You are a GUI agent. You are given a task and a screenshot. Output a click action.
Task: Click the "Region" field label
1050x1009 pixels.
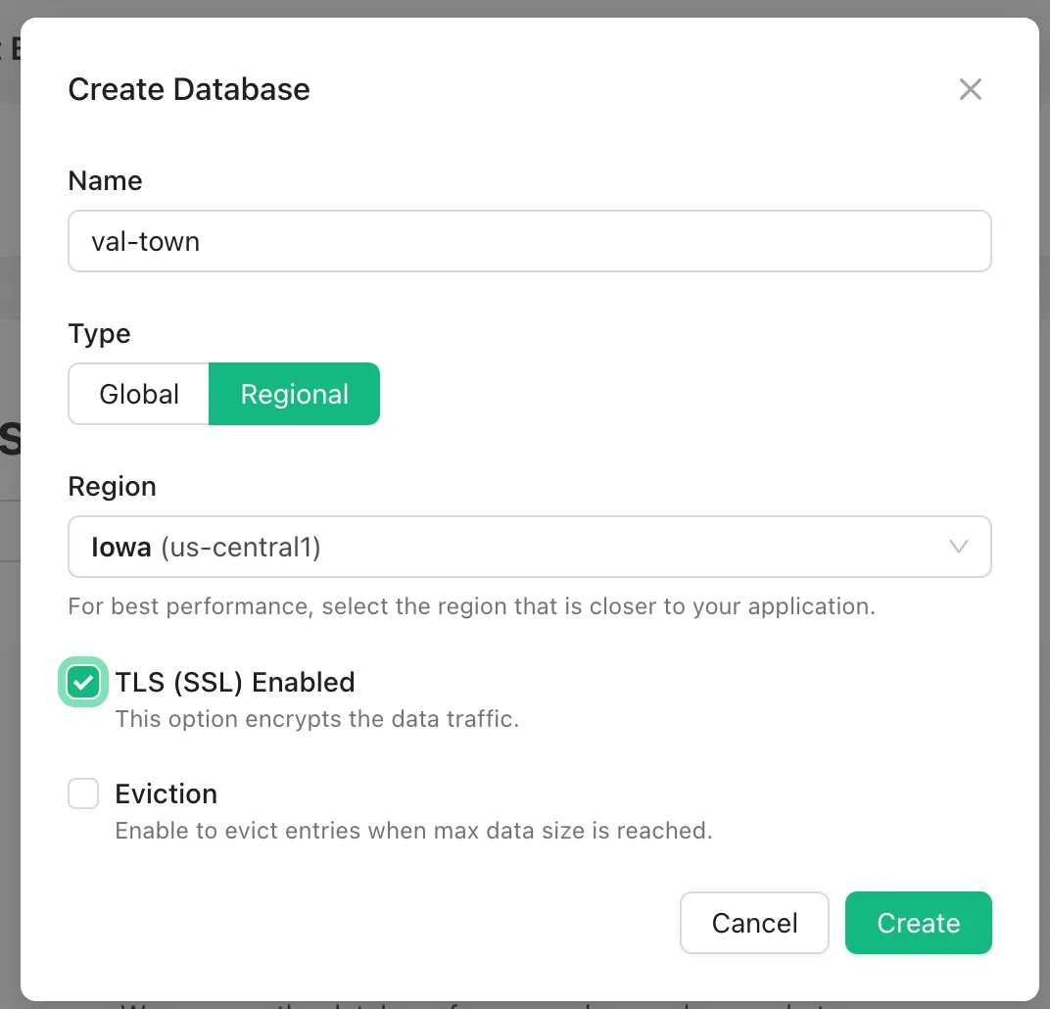tap(112, 487)
